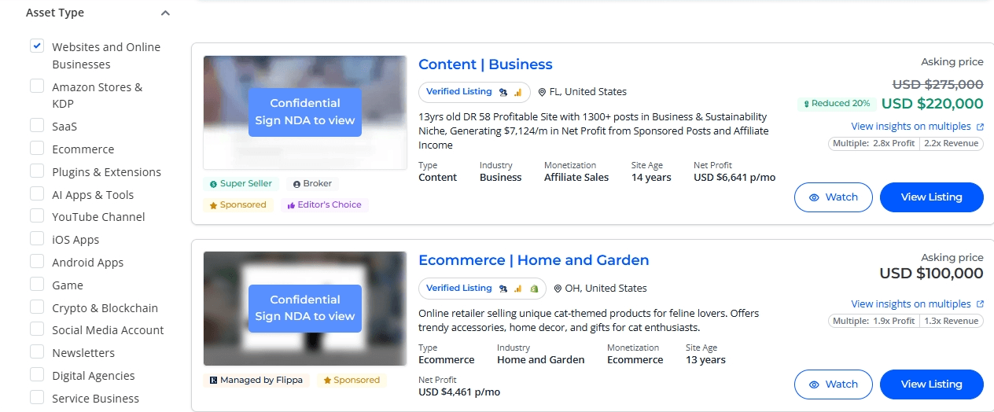Open the Ecommerce | Home and Garden title link
Screen dimensions: 994x412
pos(533,260)
